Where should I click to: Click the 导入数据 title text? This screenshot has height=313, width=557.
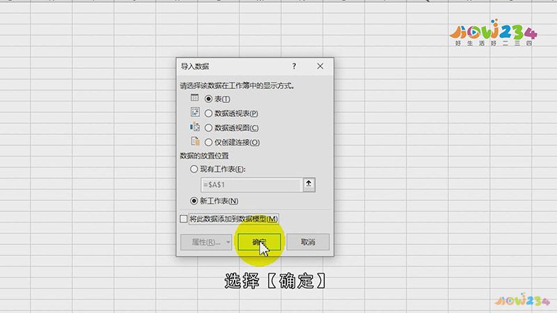[x=195, y=66]
